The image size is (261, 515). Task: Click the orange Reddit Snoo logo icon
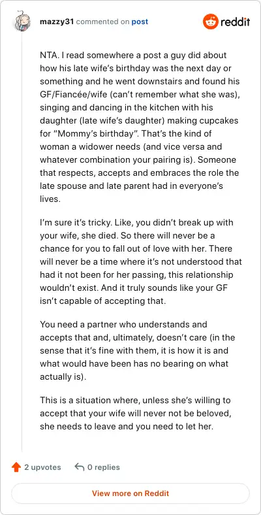tap(211, 22)
